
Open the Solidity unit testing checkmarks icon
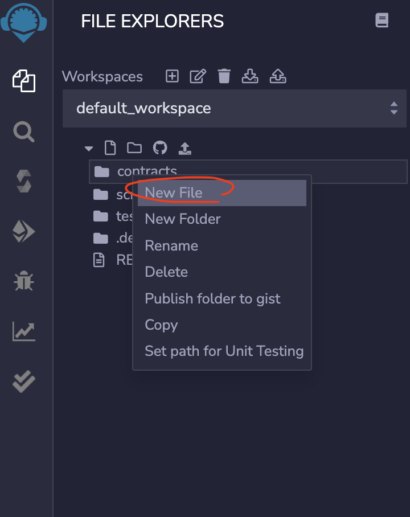24,381
